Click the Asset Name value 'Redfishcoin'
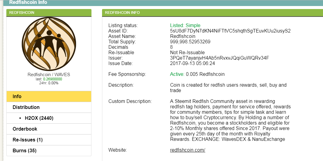Image resolution: width=323 pixels, height=161 pixels. tap(183, 36)
